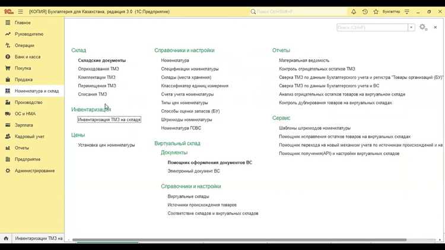Click the Покупка cart icon

[8, 68]
